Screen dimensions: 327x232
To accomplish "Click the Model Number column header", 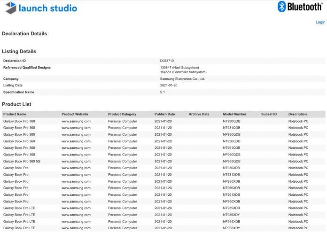I will [234, 114].
